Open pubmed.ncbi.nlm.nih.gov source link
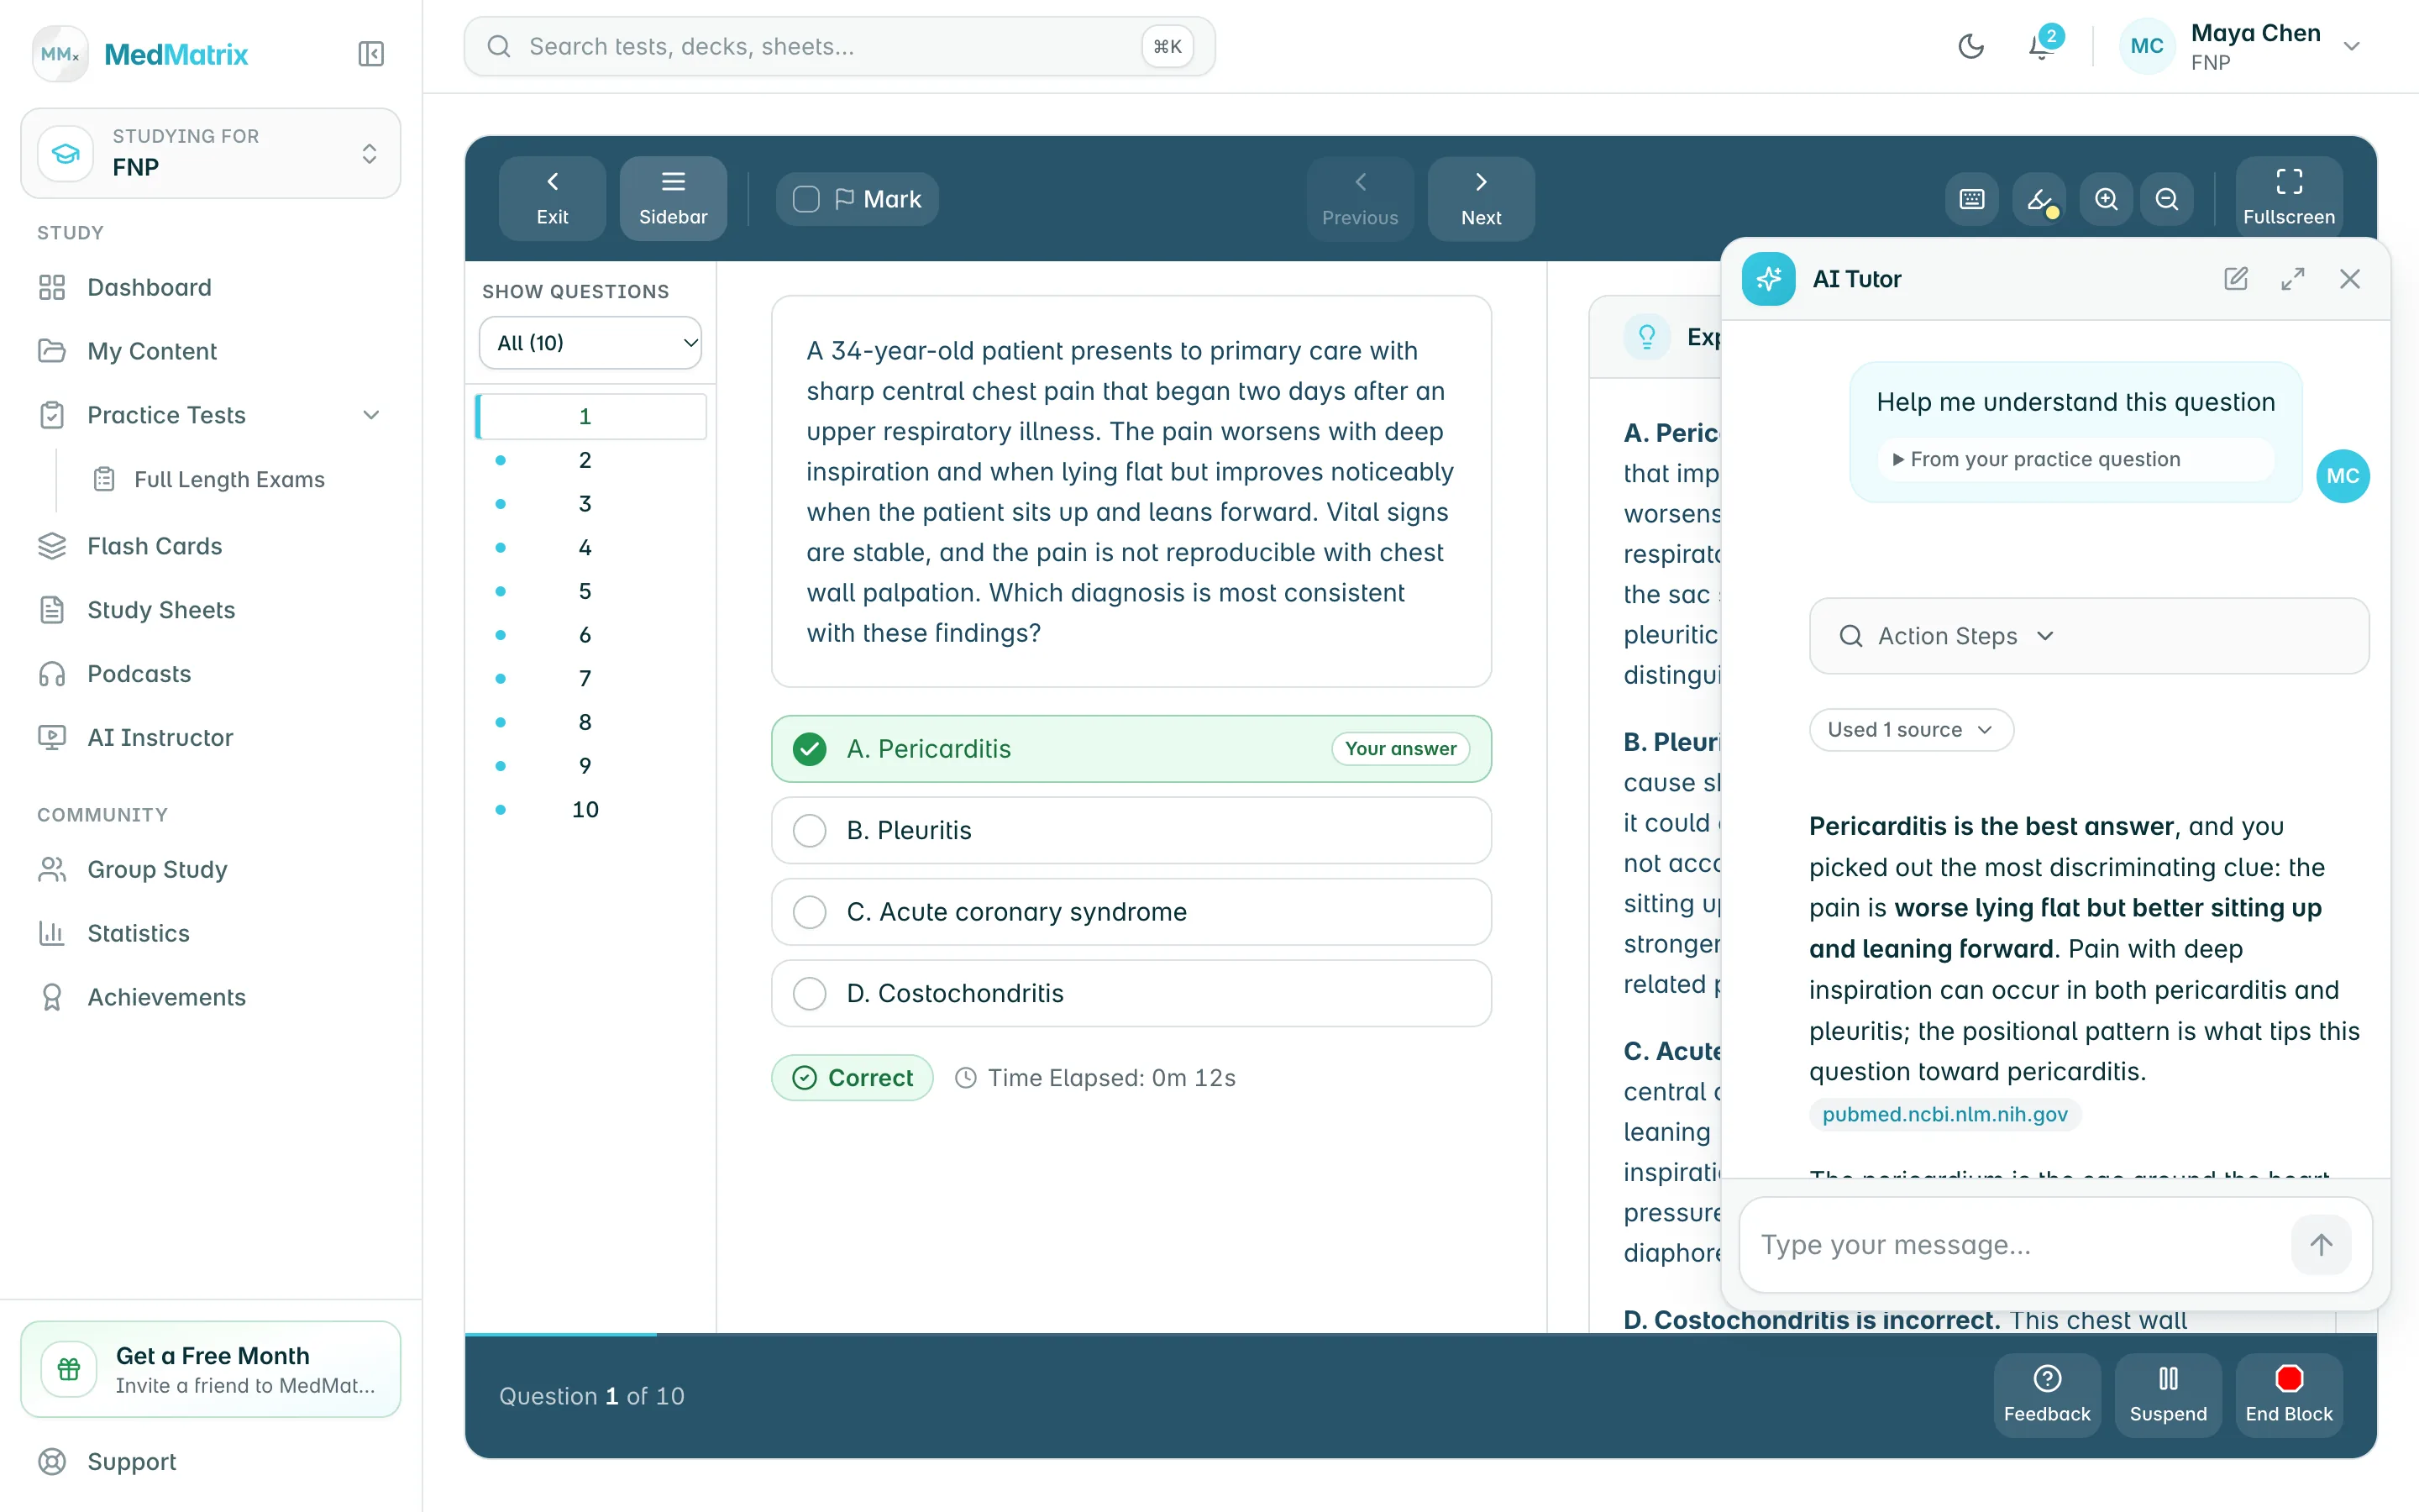2419x1512 pixels. point(1944,1114)
